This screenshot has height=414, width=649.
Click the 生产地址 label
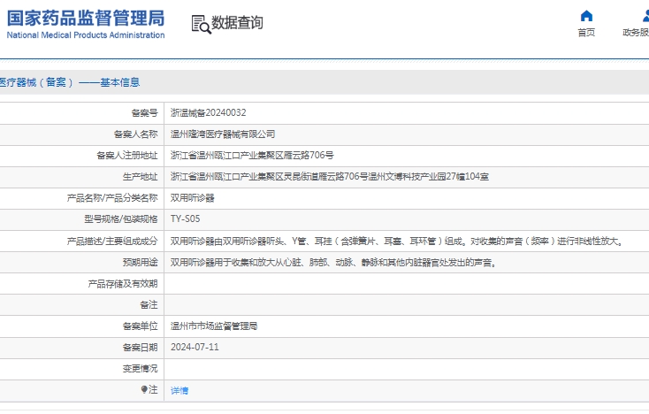[140, 177]
